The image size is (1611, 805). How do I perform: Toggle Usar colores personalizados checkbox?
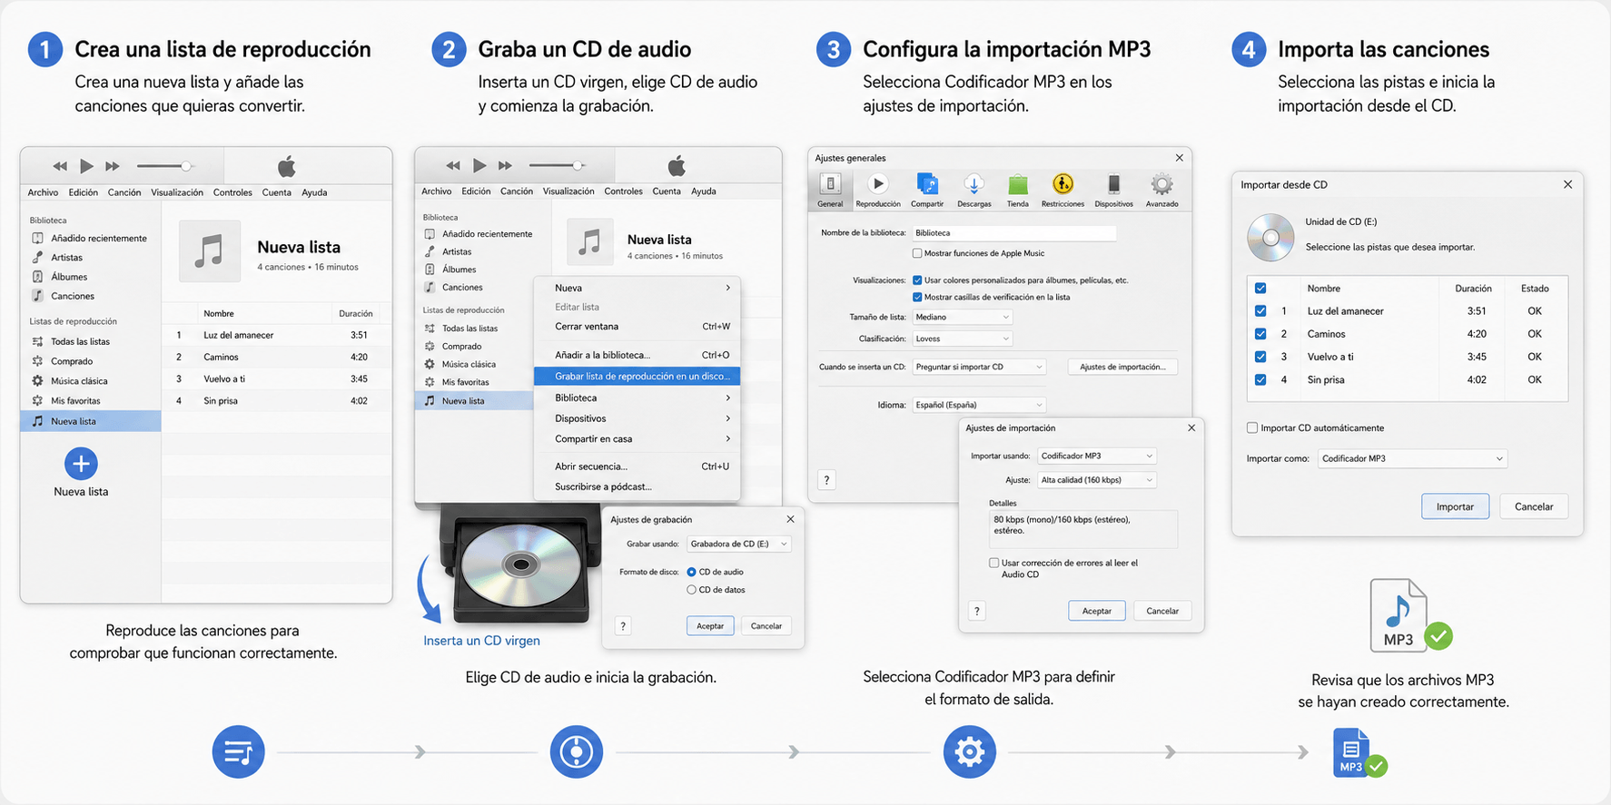click(x=917, y=280)
